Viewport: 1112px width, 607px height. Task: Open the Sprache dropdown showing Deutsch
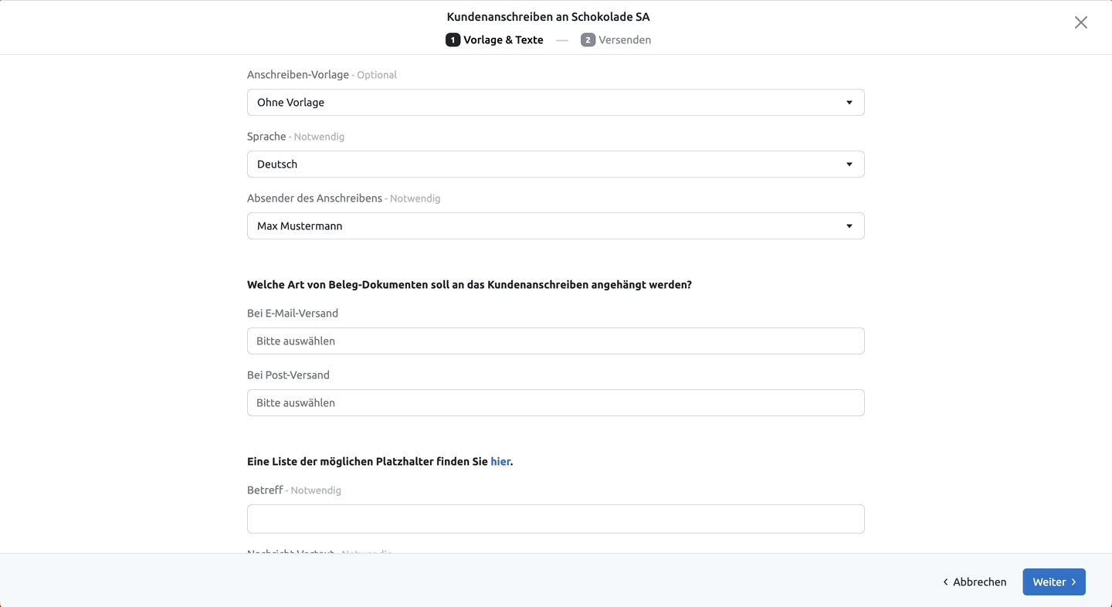click(x=555, y=164)
